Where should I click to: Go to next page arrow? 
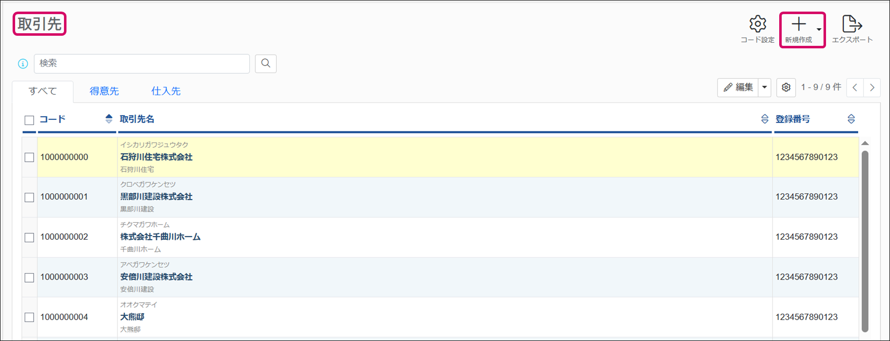coord(872,88)
